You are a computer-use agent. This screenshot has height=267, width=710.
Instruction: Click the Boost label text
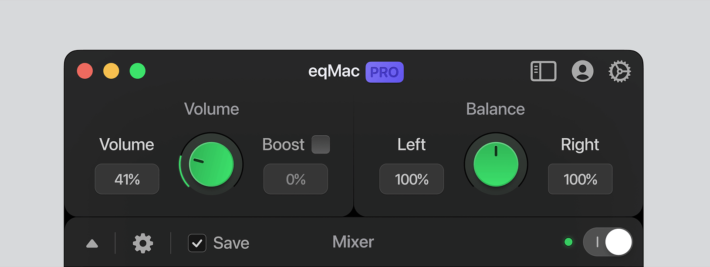(283, 144)
